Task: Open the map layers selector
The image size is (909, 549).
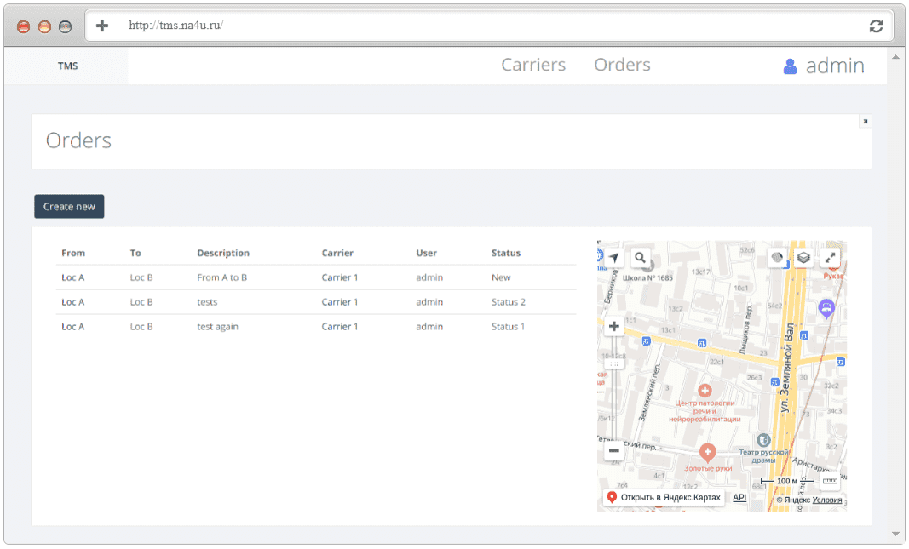Action: pyautogui.click(x=803, y=258)
